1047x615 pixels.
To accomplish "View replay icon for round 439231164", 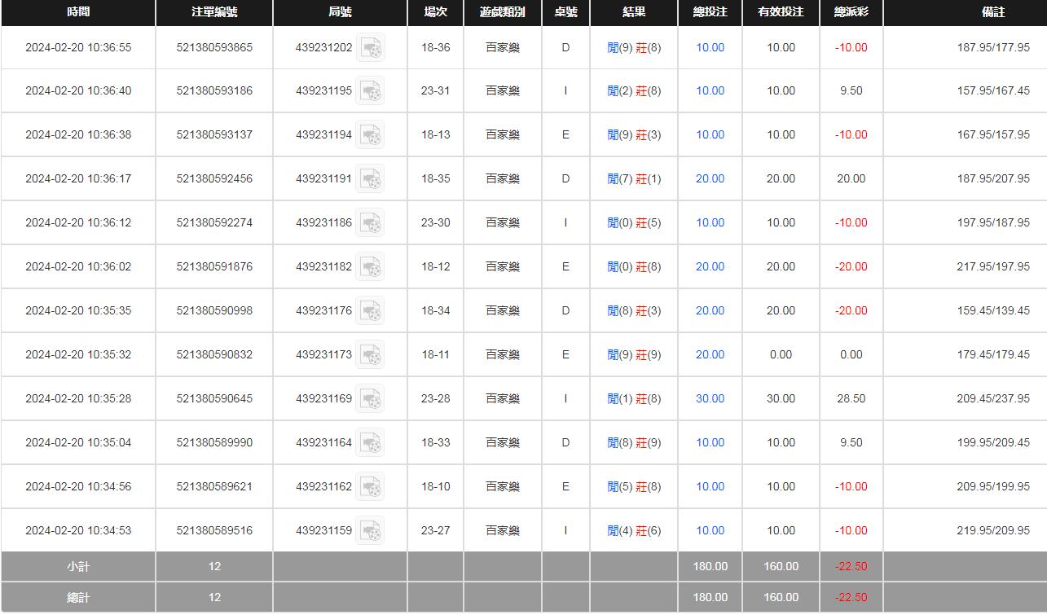I will (371, 443).
